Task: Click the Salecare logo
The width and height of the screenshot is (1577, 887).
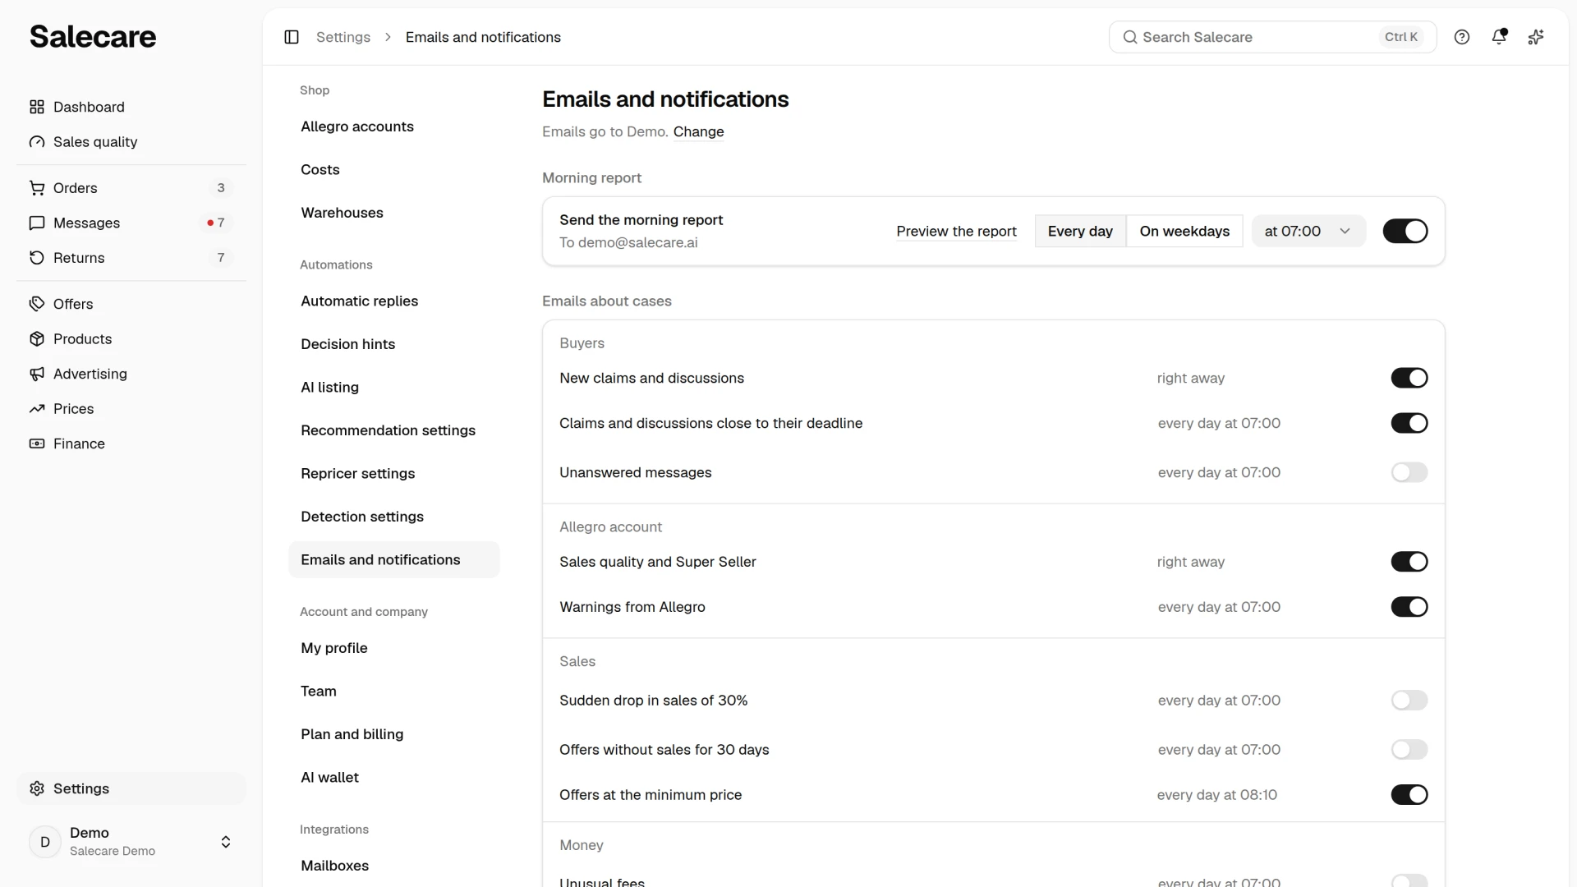Action: pos(93,37)
